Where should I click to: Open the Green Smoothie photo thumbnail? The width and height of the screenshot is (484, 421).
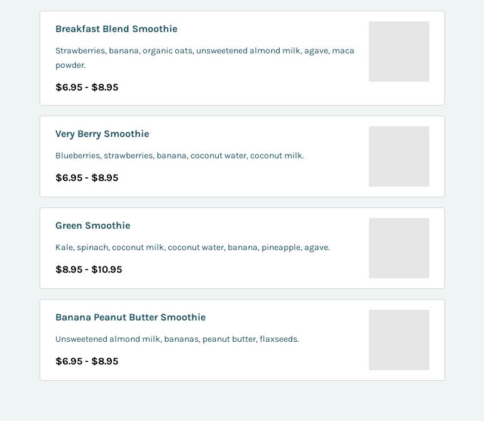pyautogui.click(x=399, y=248)
